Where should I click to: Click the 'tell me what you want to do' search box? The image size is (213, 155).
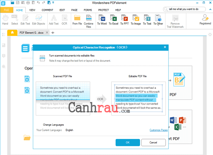point(184,9)
